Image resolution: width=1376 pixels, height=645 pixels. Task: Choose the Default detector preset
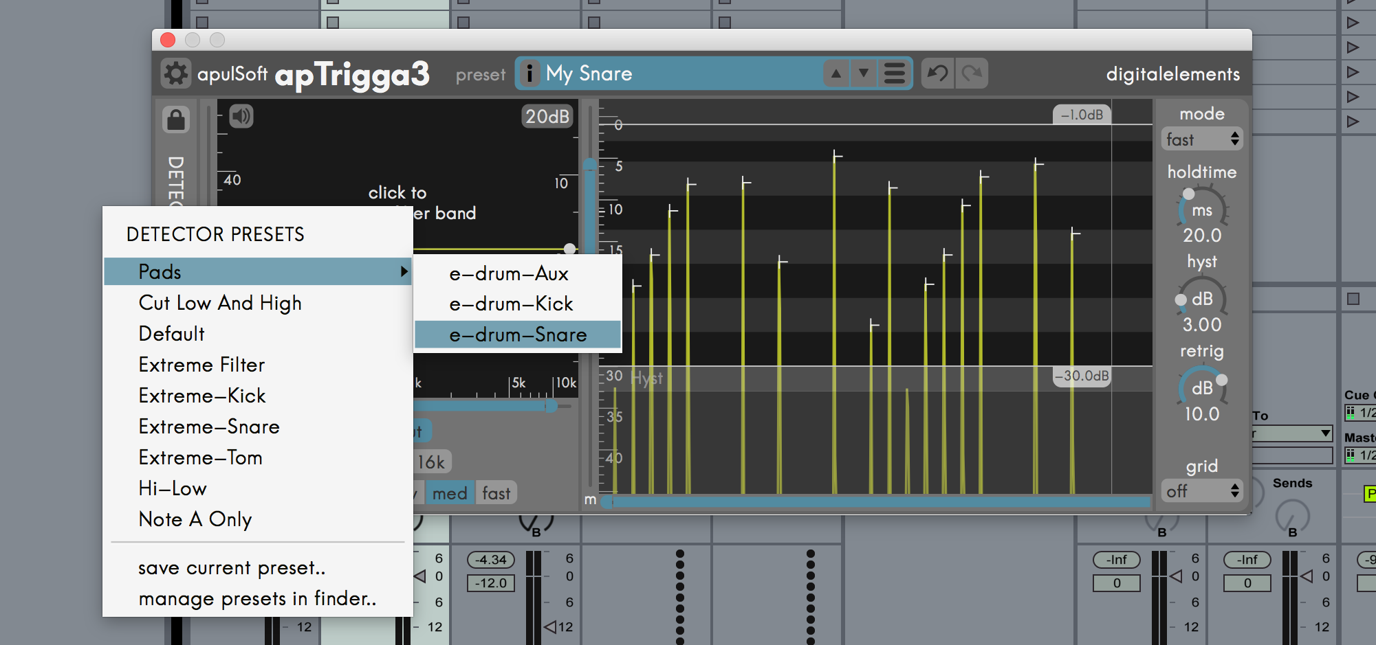(172, 334)
